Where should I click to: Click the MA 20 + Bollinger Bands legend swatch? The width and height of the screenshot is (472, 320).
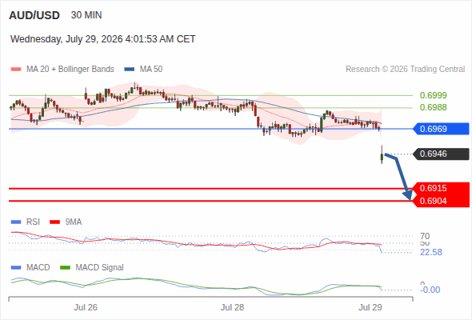point(16,70)
